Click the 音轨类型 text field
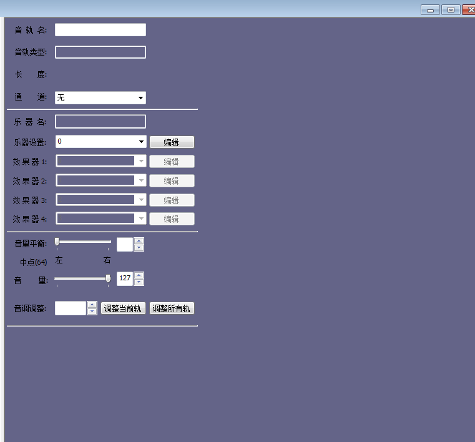 click(100, 52)
